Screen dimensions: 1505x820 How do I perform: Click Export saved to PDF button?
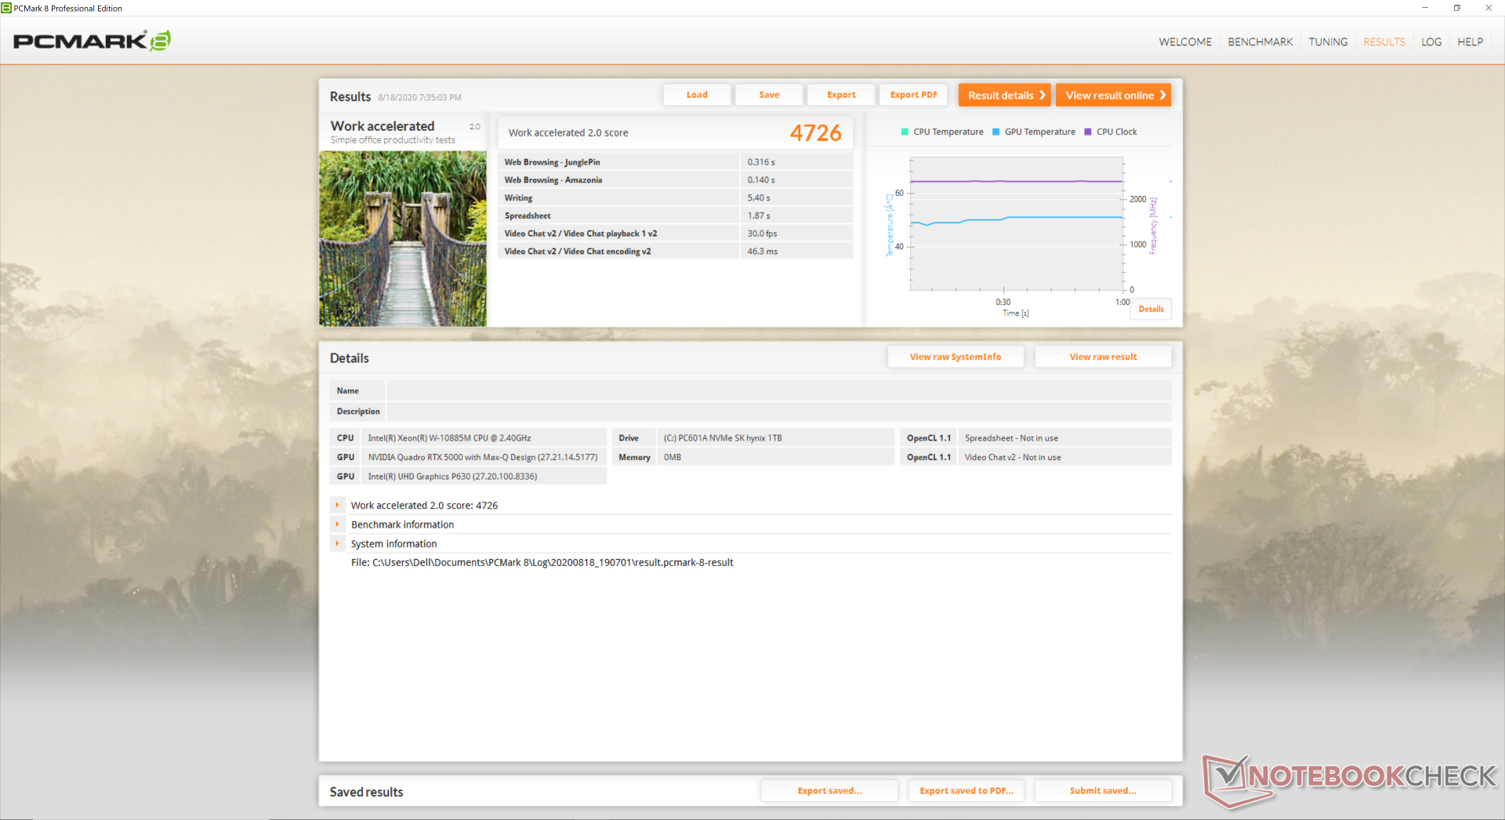[966, 791]
